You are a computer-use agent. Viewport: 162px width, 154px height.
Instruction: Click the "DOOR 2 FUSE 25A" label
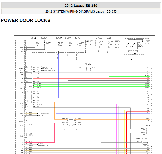coord(38,44)
